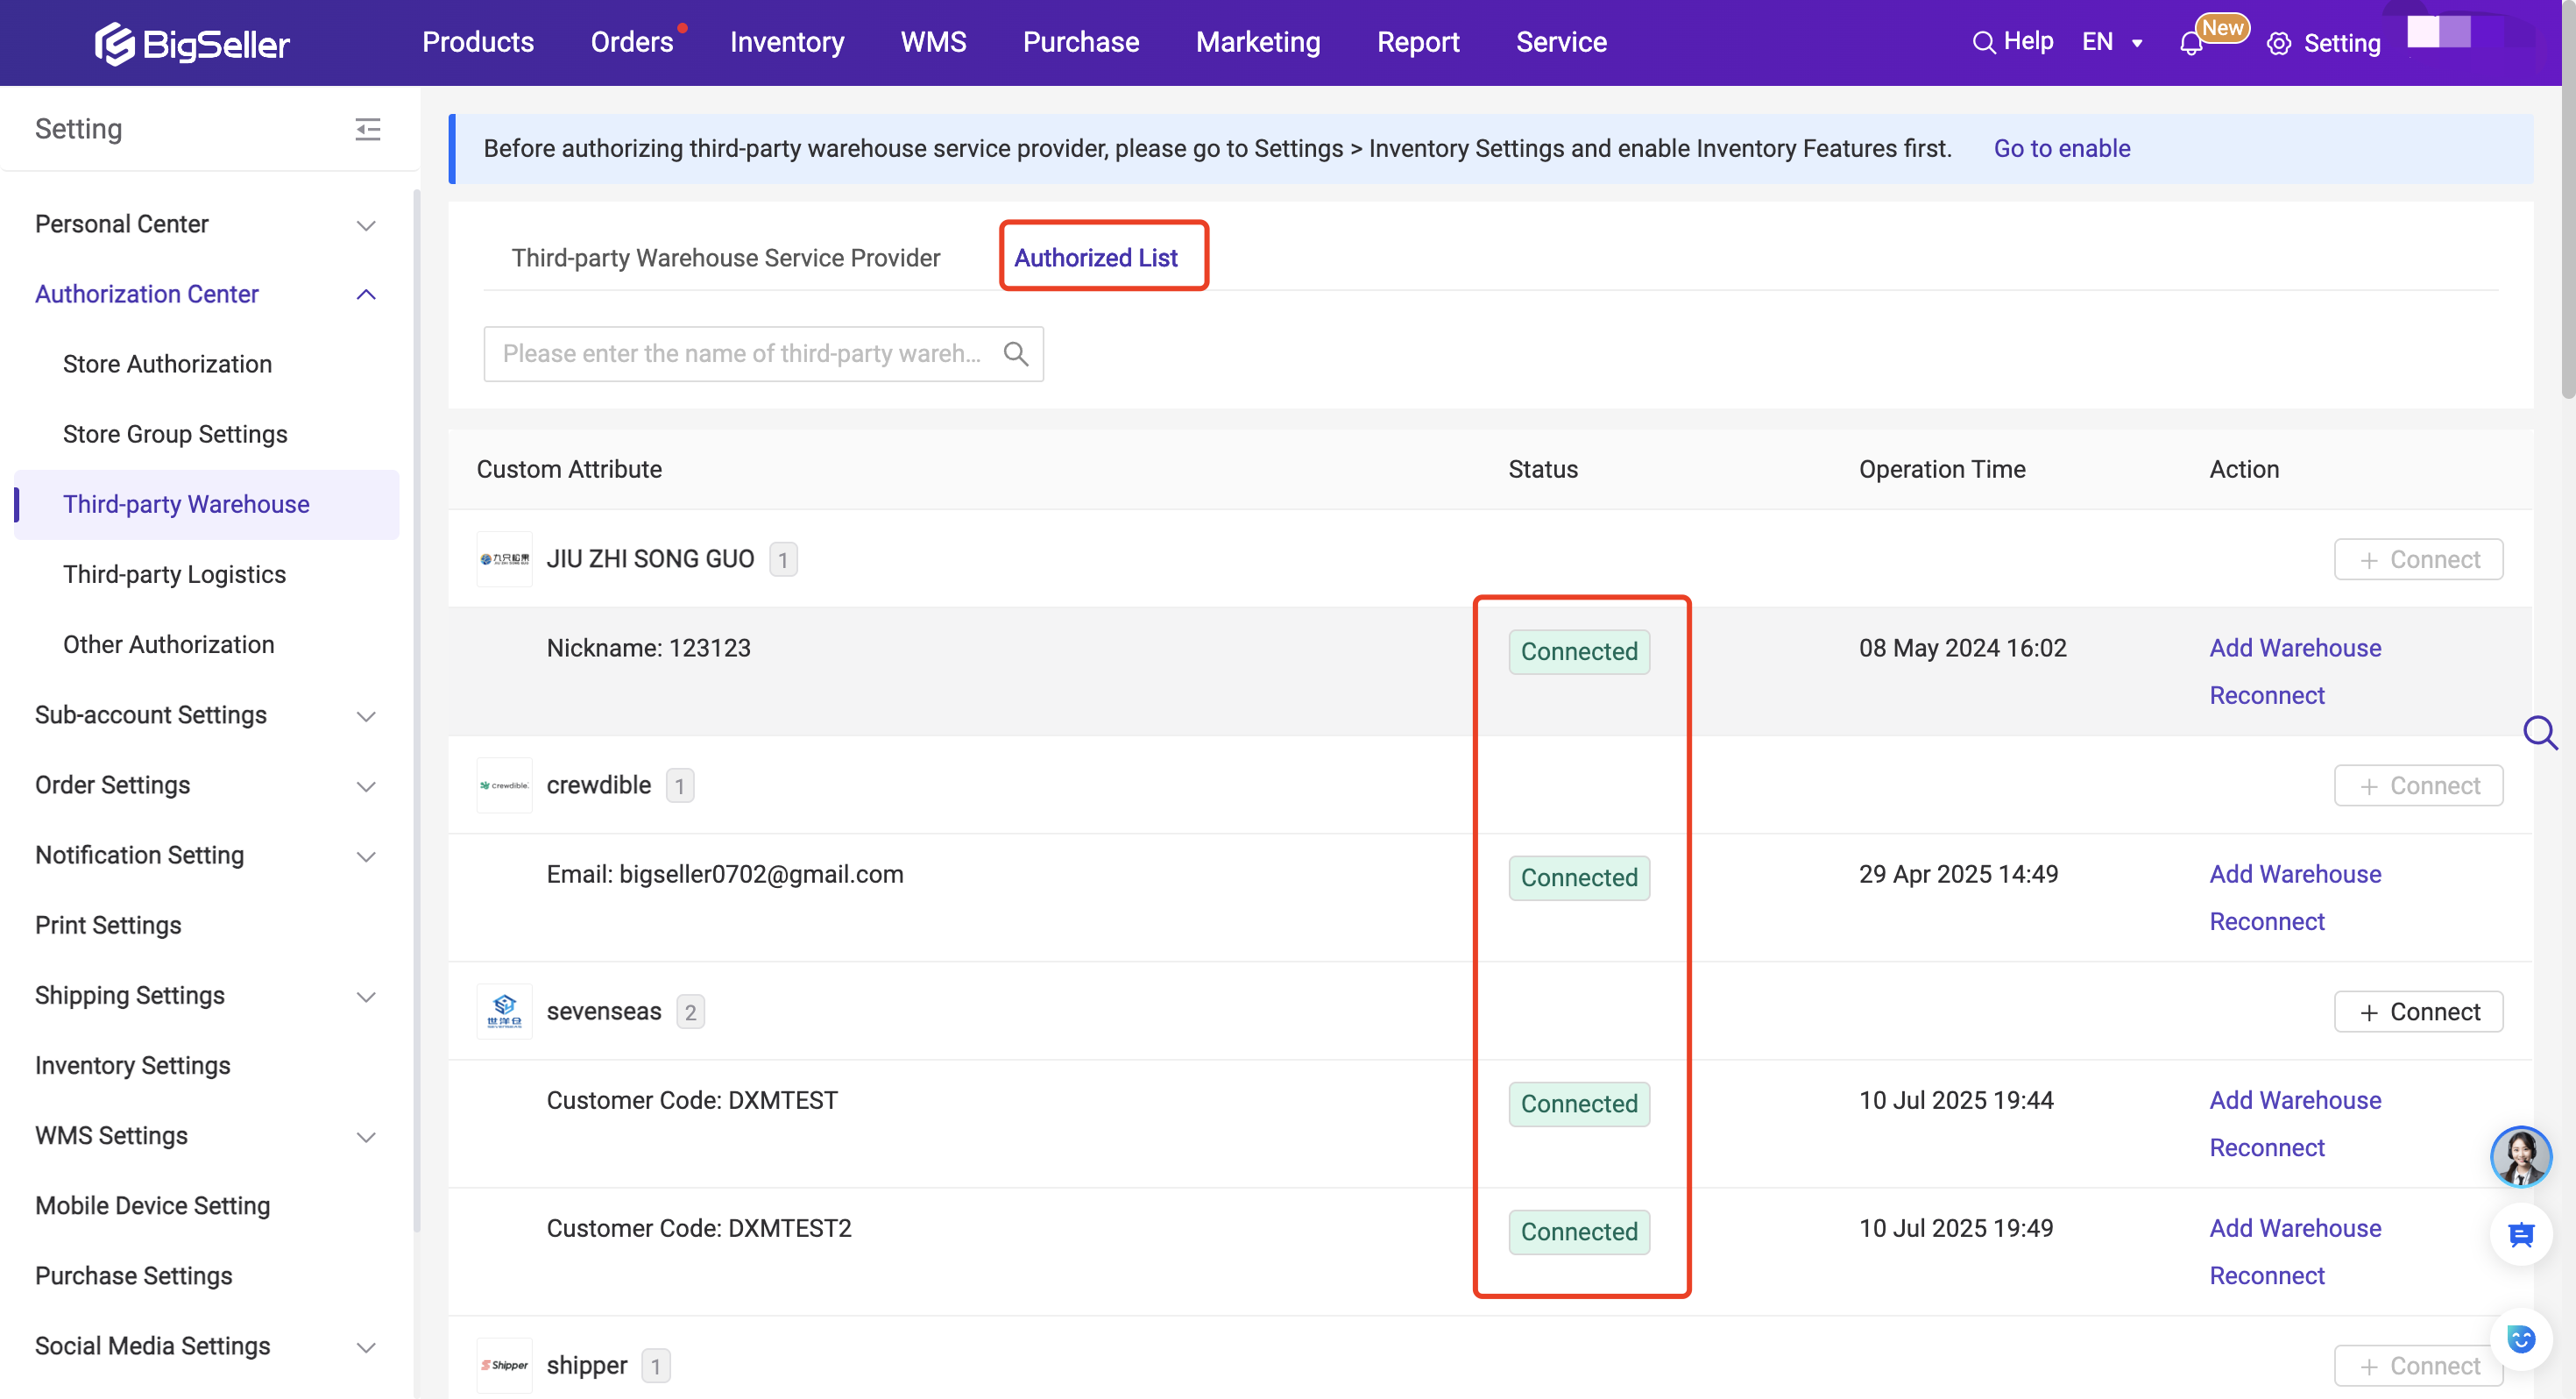The height and width of the screenshot is (1399, 2576).
Task: Open Mobile Device Setting
Action: [152, 1206]
